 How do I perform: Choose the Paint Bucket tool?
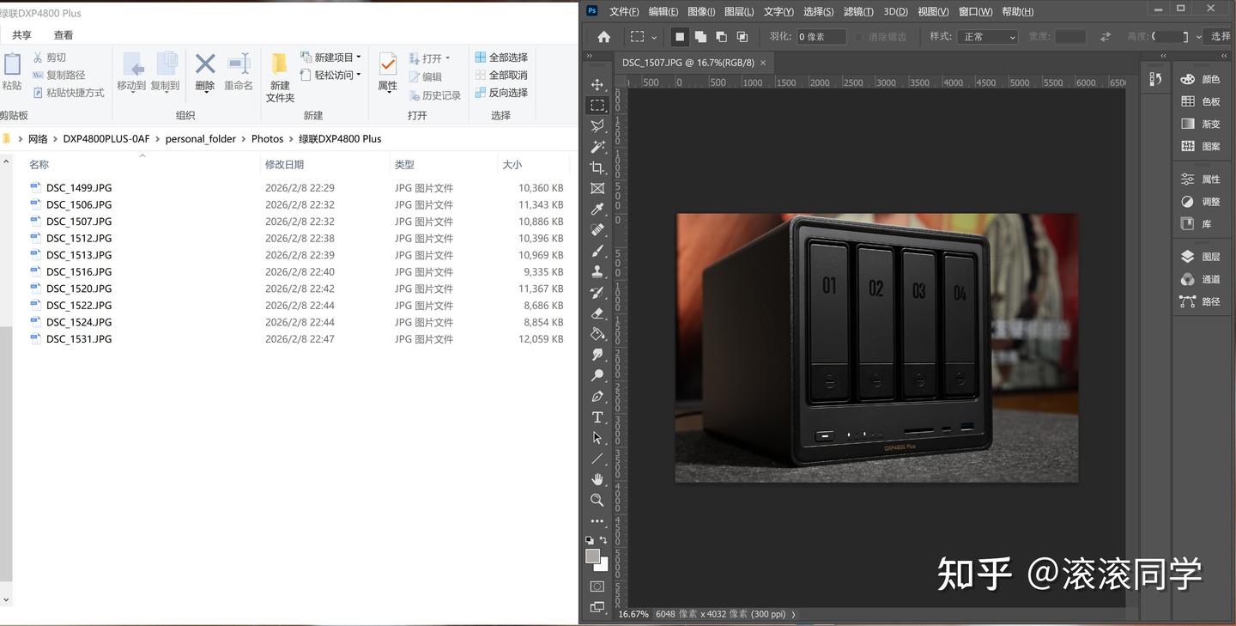pos(597,334)
